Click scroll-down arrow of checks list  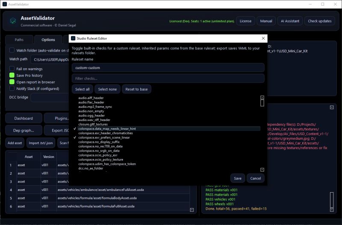[262, 170]
